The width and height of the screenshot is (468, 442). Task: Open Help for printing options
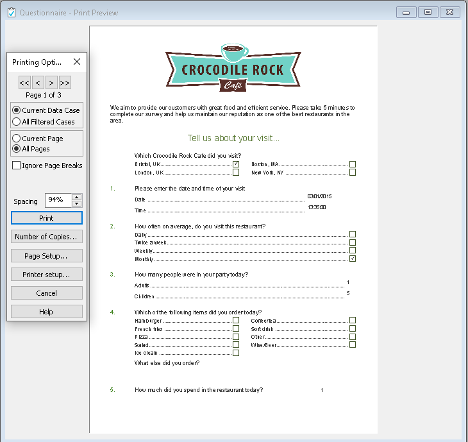pyautogui.click(x=47, y=312)
